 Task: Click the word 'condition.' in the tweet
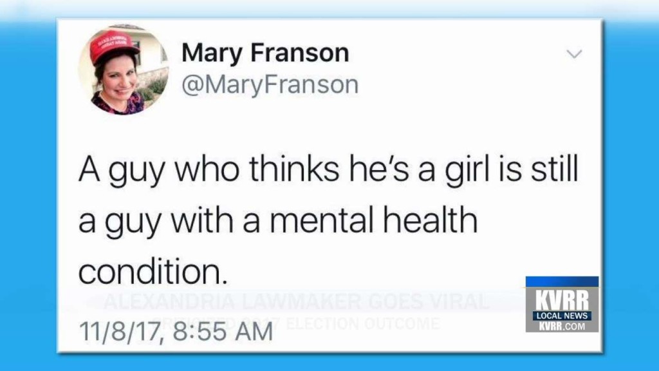click(x=153, y=272)
